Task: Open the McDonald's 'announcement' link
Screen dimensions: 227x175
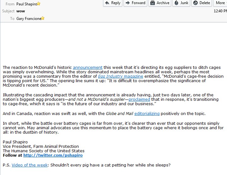Action: [x=88, y=67]
